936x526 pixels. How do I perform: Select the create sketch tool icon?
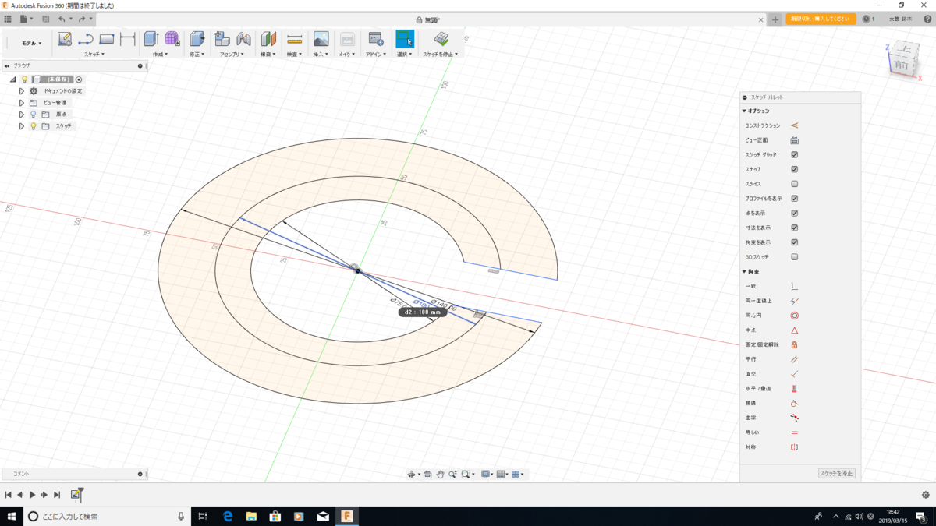[65, 39]
